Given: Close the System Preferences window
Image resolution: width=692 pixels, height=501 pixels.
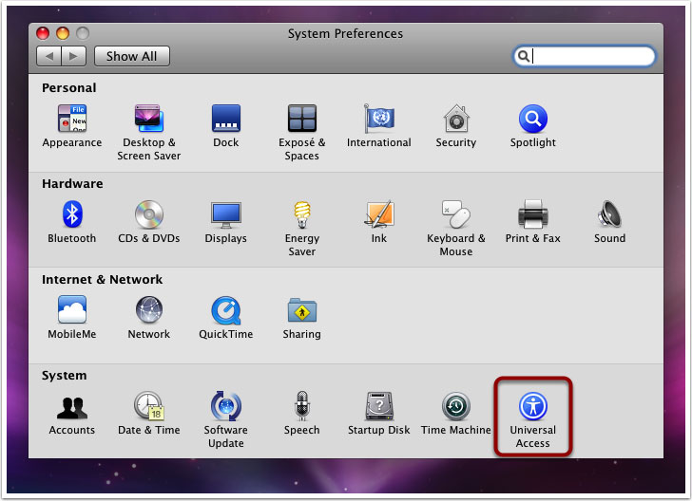Looking at the screenshot, I should point(43,33).
